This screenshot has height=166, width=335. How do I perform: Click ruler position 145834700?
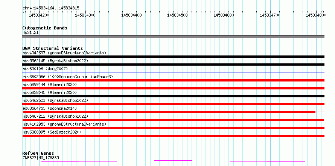pyautogui.click(x=270, y=15)
